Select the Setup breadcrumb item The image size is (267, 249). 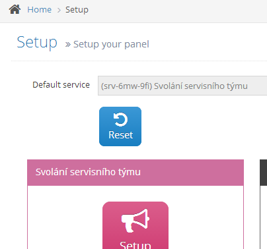77,10
